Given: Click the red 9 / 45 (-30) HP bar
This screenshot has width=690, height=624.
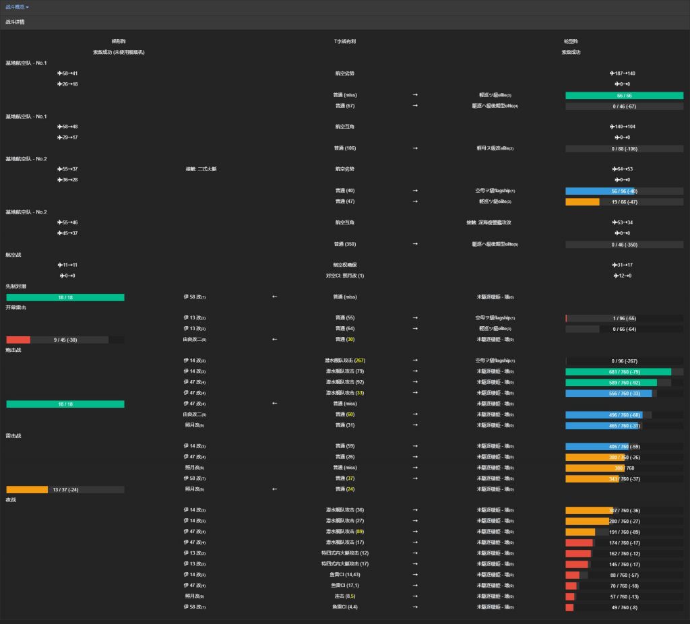Looking at the screenshot, I should click(x=65, y=340).
